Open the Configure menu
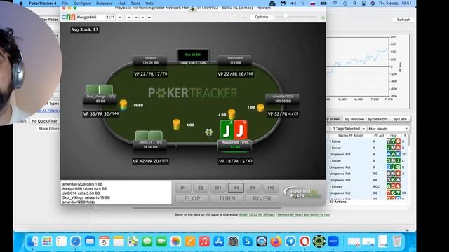The width and height of the screenshot is (449, 252). coord(82,3)
